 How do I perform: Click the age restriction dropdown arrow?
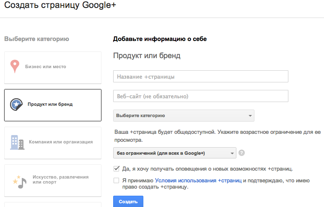[x=232, y=153]
